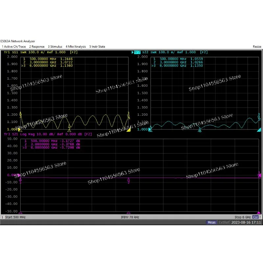
Task: Click the ExtRef status indicator
Action: point(224,223)
